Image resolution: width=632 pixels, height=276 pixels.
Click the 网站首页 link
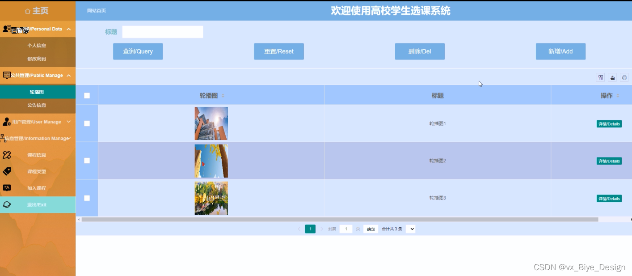coord(97,11)
